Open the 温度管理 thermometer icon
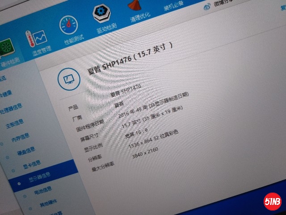The width and height of the screenshot is (286, 215). pos(36,39)
